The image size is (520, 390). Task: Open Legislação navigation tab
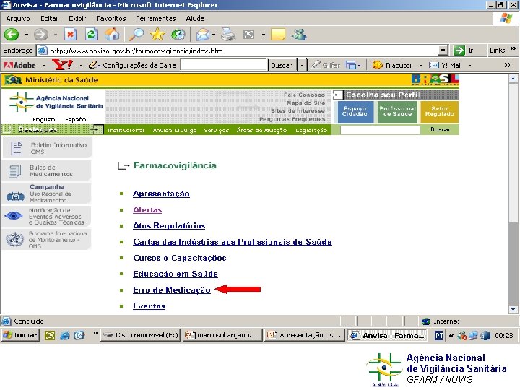311,130
